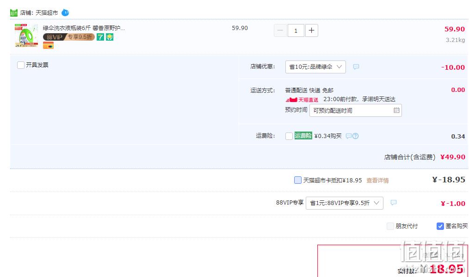Click the -10.00 store discount amount

click(x=453, y=67)
